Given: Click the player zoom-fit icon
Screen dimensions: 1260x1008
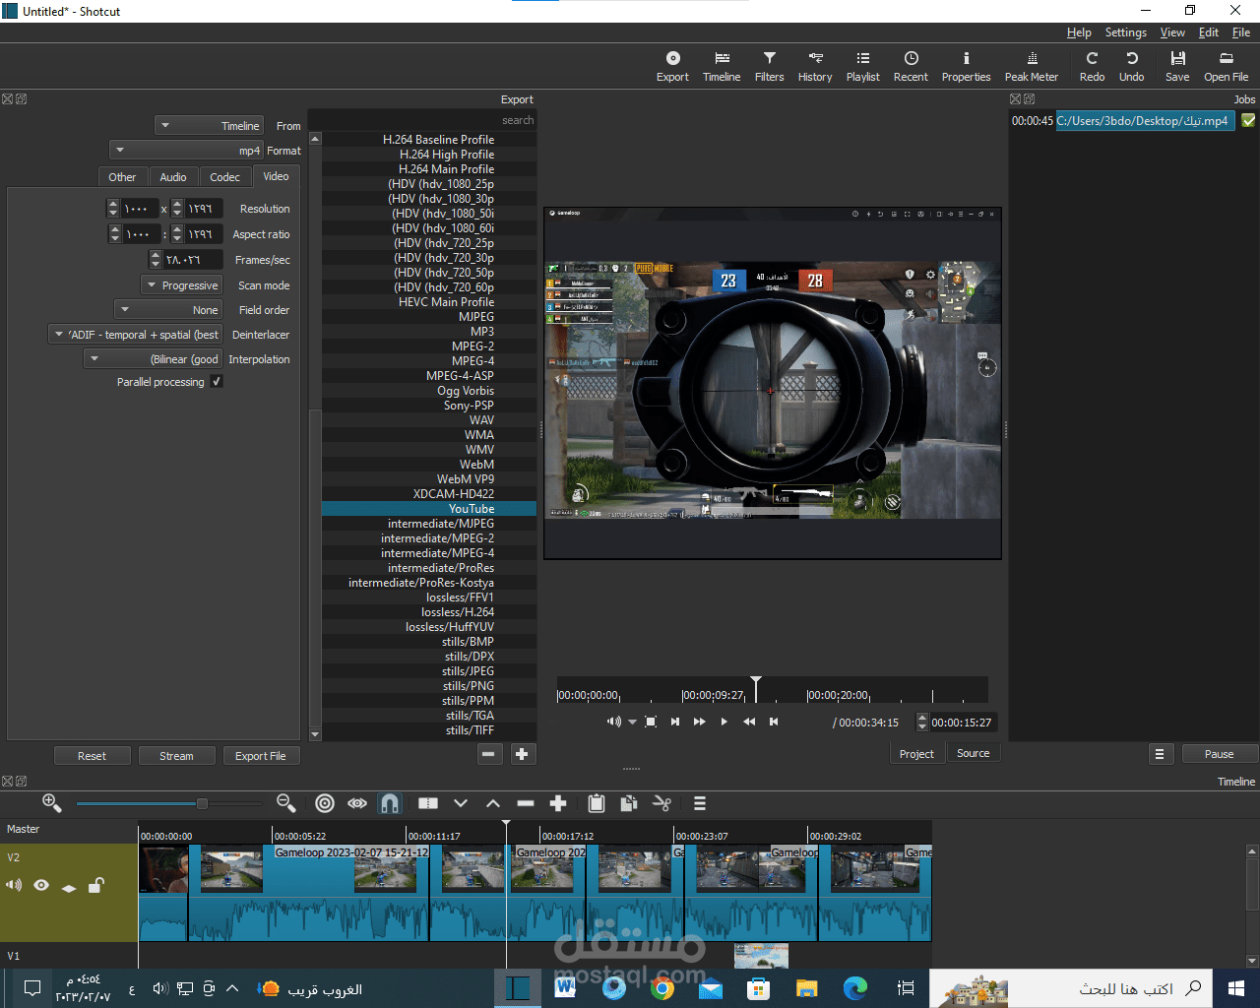Looking at the screenshot, I should [x=651, y=722].
